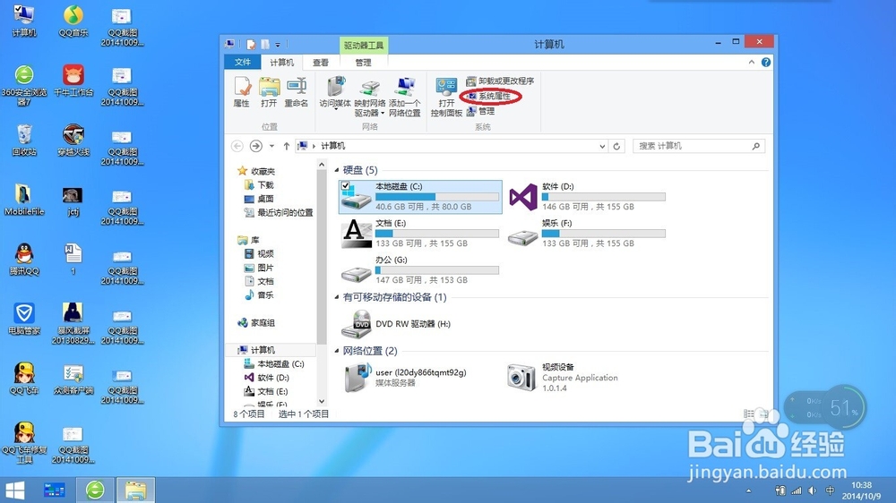Click the 搜索 计算机 search box

click(698, 146)
